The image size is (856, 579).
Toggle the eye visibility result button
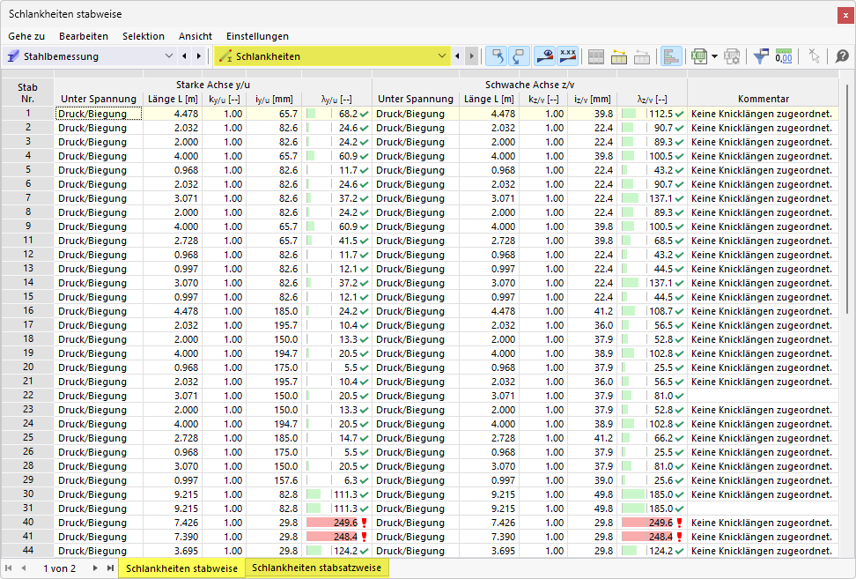pyautogui.click(x=544, y=56)
